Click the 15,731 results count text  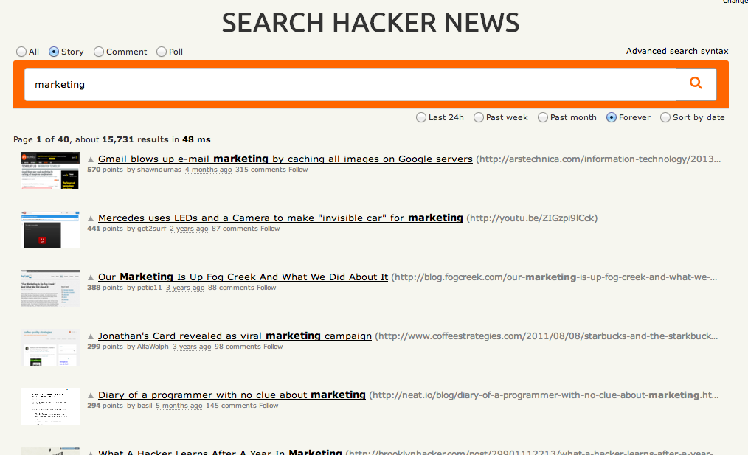(x=135, y=139)
